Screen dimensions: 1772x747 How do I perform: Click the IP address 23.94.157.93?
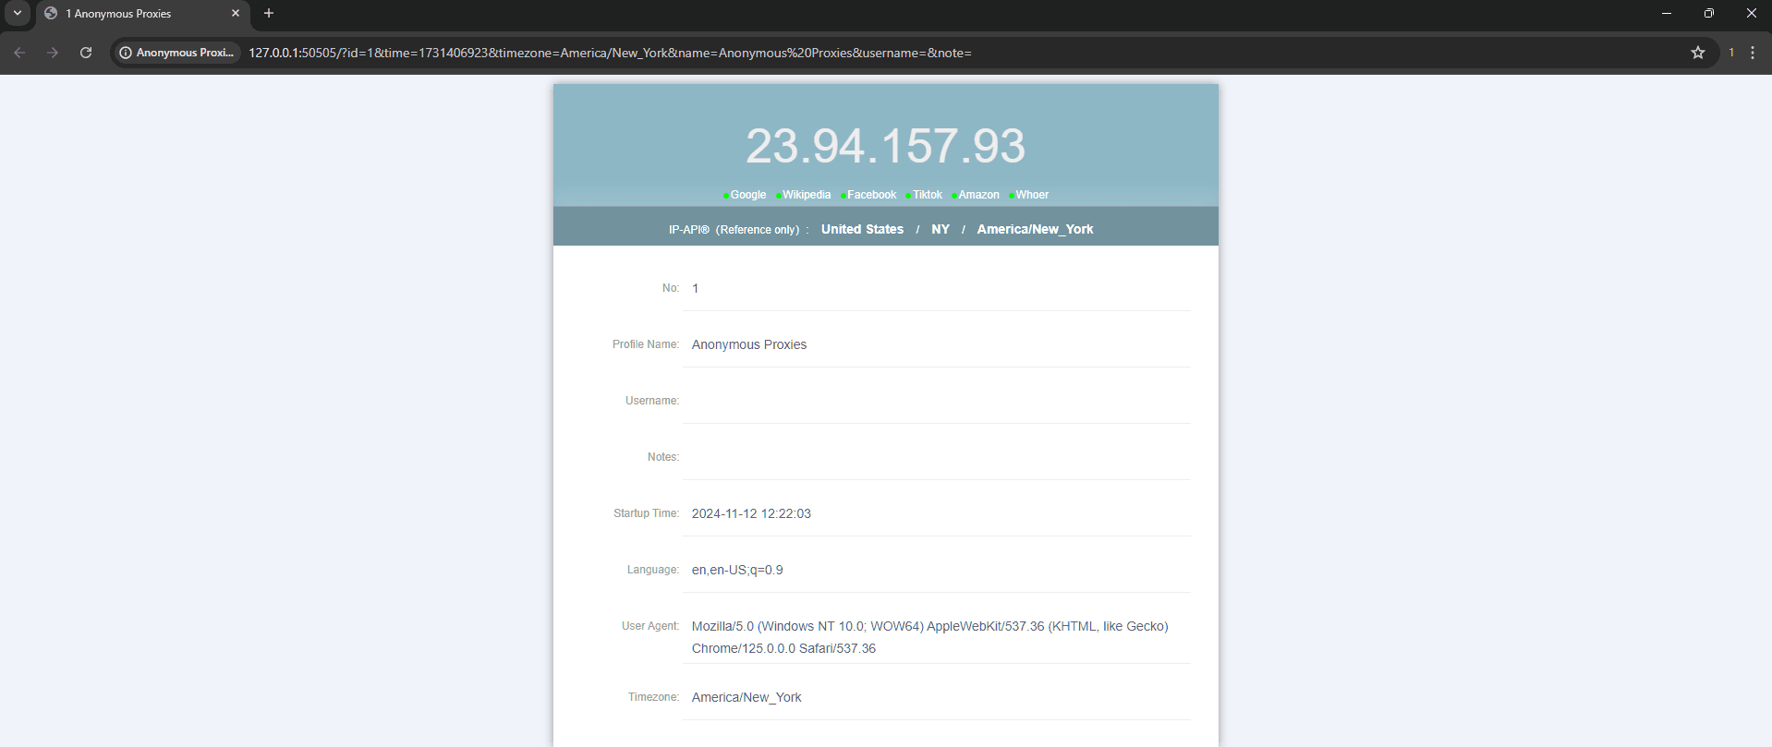(885, 146)
